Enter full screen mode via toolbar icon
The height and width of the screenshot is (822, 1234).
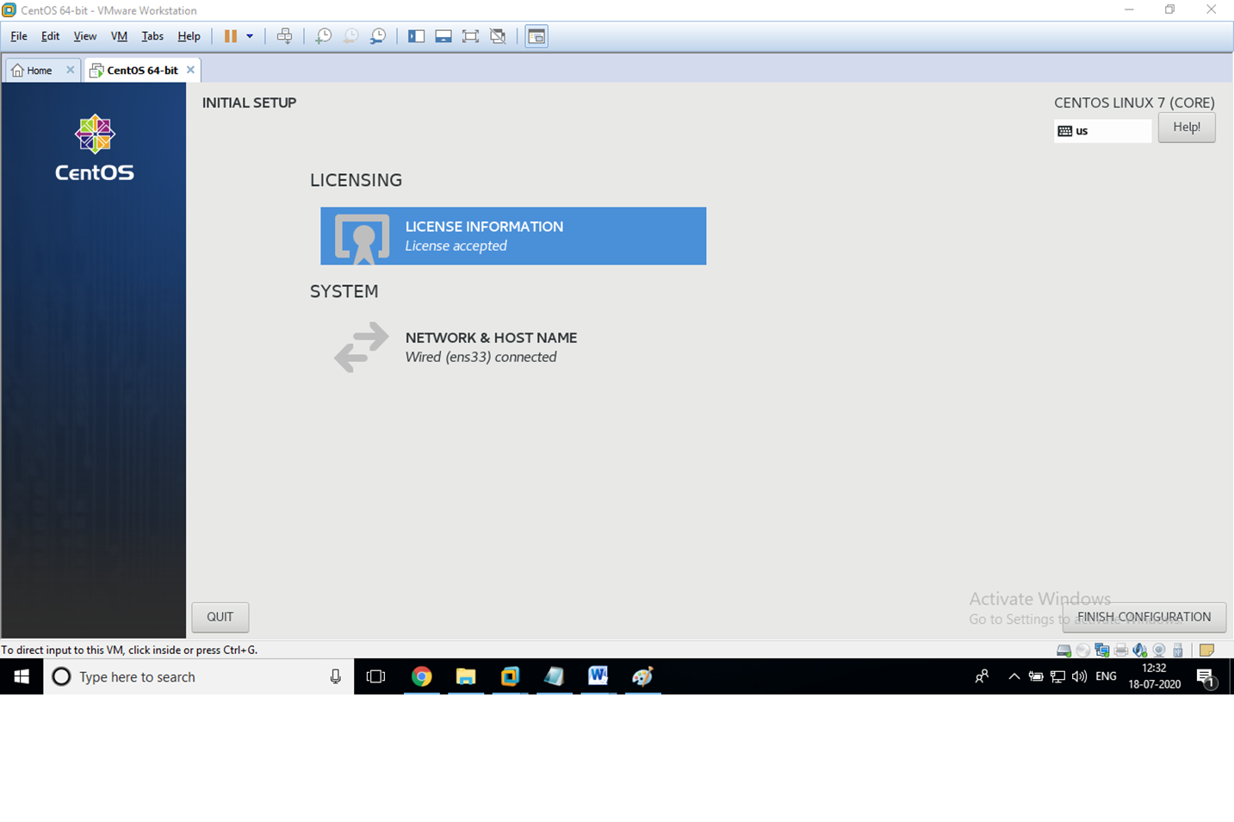coord(470,36)
